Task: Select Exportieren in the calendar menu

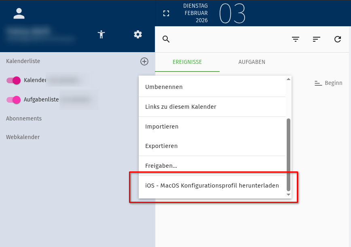Action: [161, 146]
